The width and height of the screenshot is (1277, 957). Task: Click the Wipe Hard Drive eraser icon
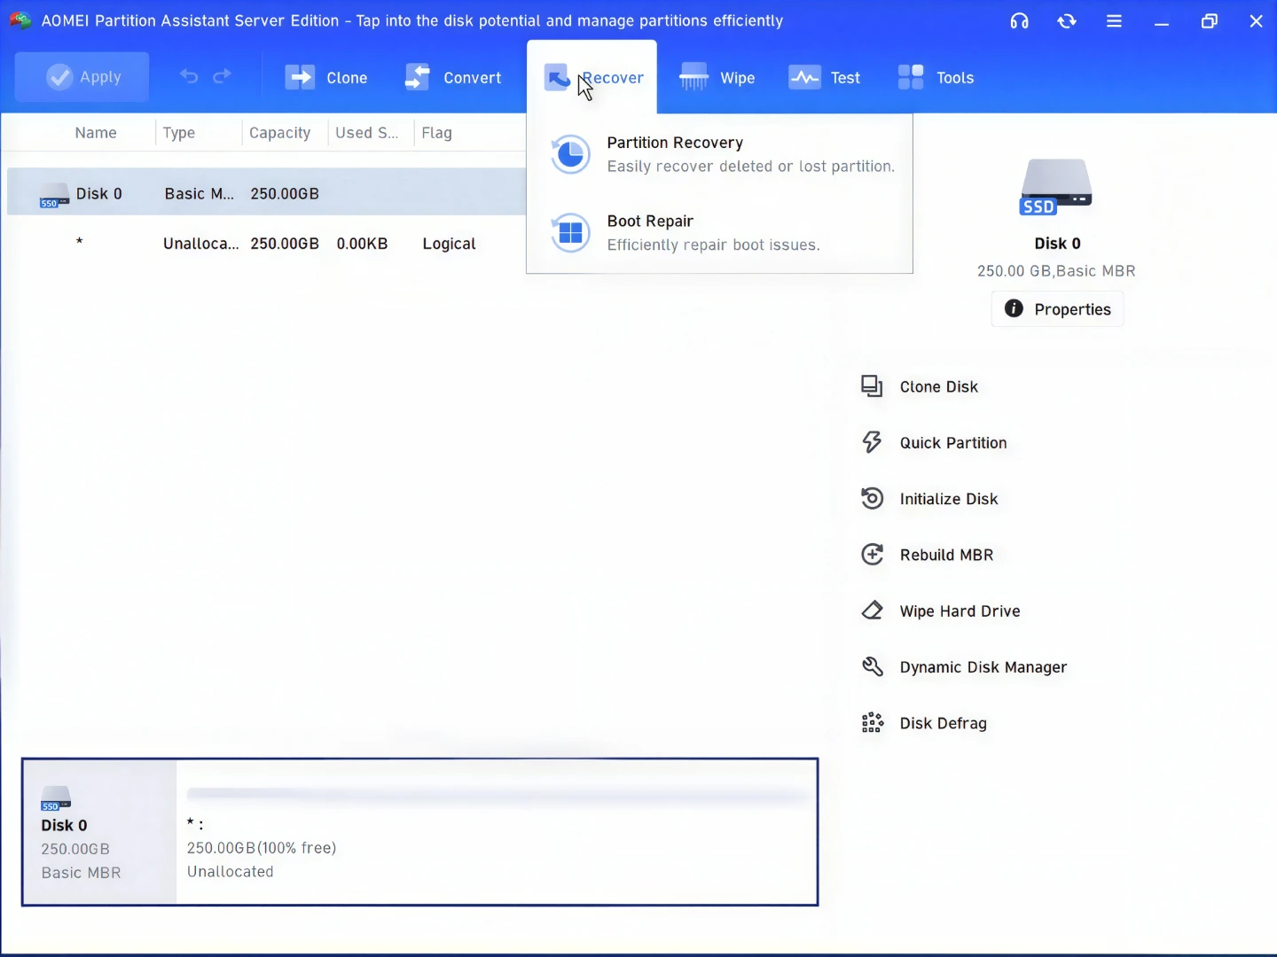pos(873,611)
